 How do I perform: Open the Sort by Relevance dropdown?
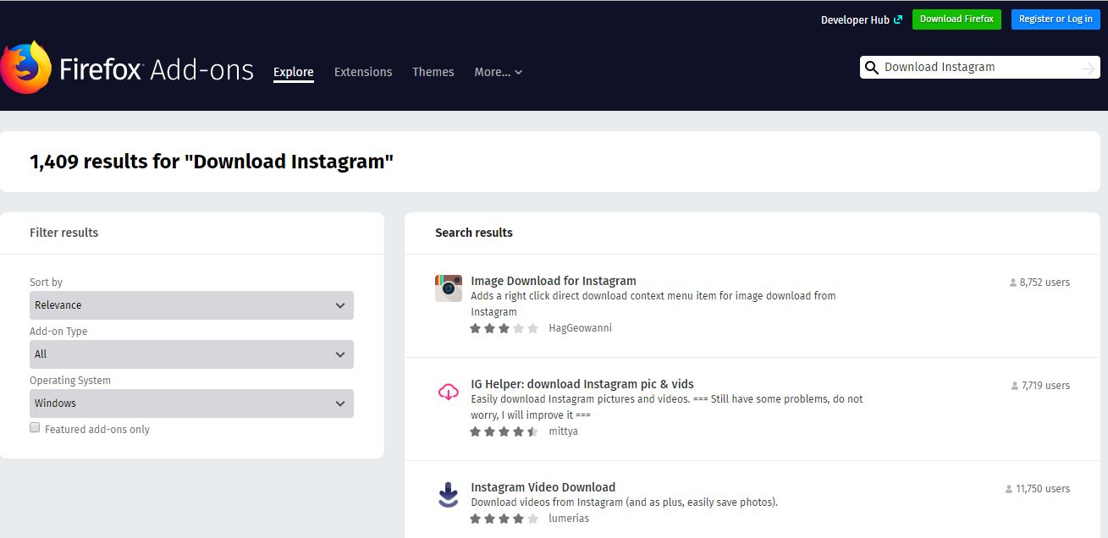(191, 305)
